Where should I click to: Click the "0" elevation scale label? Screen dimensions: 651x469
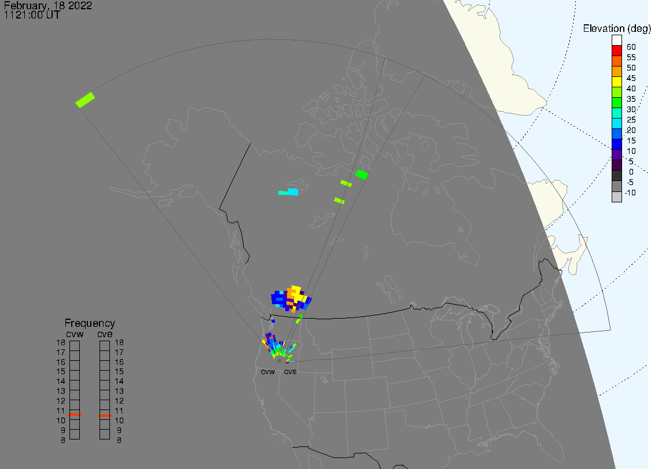[631, 172]
